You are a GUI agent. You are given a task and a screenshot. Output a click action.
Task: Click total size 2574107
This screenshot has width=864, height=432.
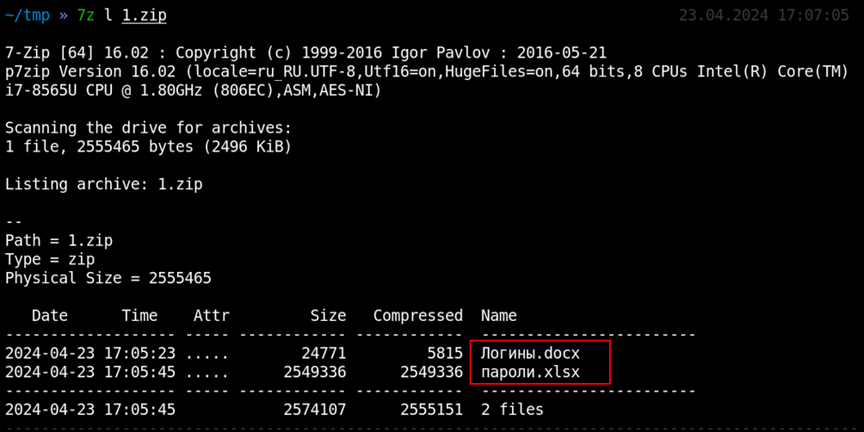coord(315,410)
